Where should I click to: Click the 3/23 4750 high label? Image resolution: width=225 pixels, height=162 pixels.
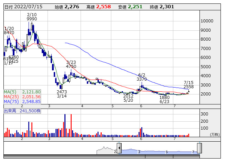click(x=71, y=64)
